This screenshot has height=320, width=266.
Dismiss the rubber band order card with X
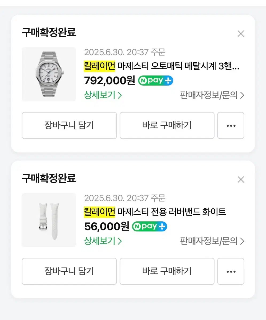point(241,180)
